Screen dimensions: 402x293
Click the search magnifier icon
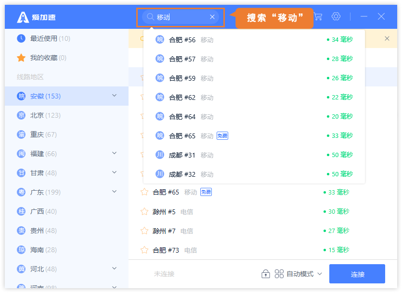click(150, 17)
